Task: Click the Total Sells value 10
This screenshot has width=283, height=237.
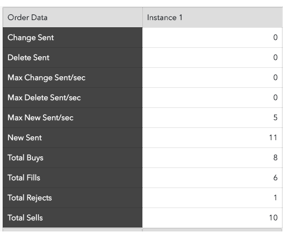Action: tap(274, 218)
